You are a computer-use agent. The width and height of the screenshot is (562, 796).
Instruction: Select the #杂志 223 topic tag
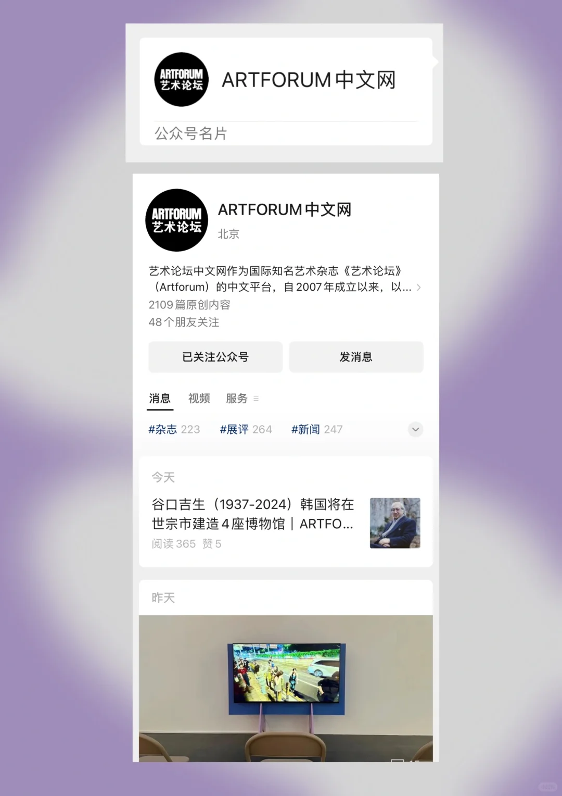174,429
